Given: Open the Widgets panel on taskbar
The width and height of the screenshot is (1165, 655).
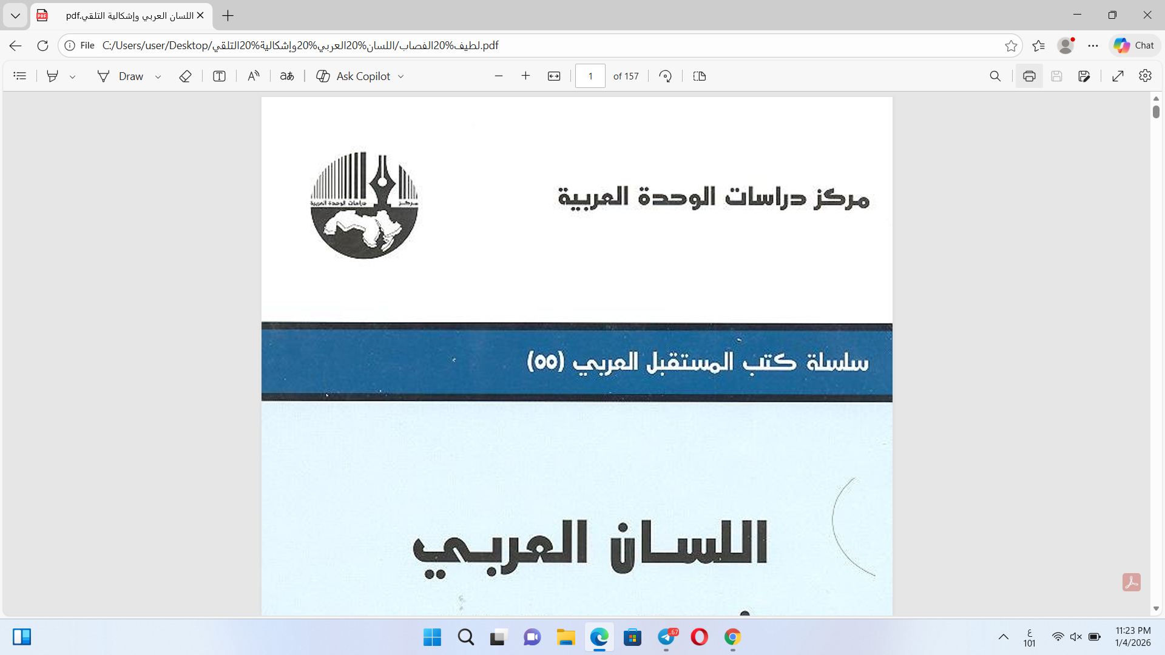Looking at the screenshot, I should tap(22, 637).
